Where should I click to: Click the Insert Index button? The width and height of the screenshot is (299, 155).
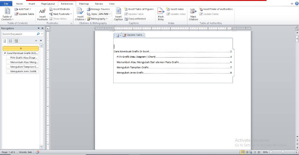(x=175, y=9)
